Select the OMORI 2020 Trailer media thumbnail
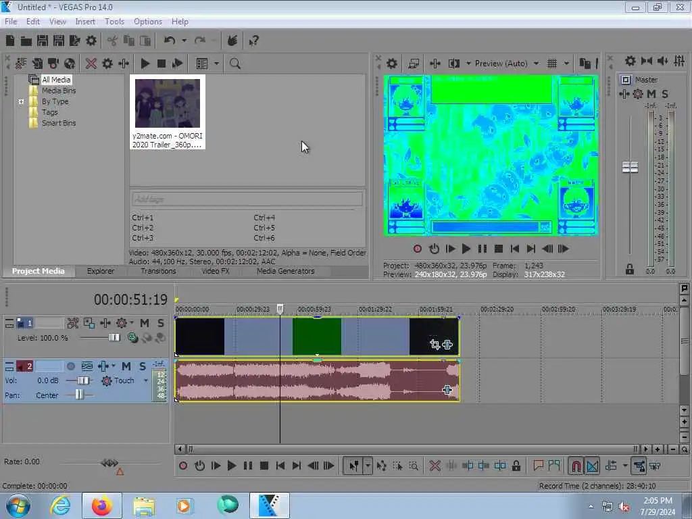692x519 pixels. pos(168,112)
